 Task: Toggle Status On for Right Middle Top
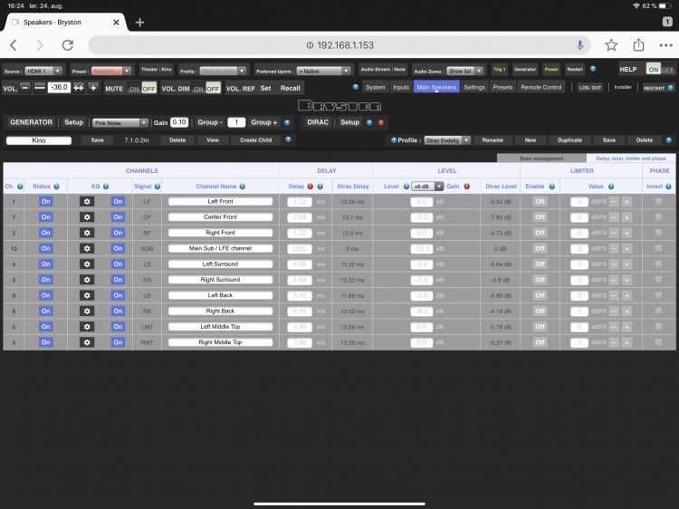45,342
